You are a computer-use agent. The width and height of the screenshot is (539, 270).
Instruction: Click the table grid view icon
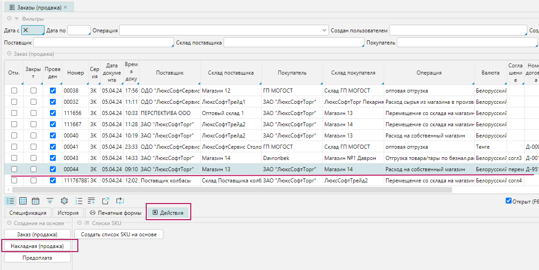(x=23, y=201)
